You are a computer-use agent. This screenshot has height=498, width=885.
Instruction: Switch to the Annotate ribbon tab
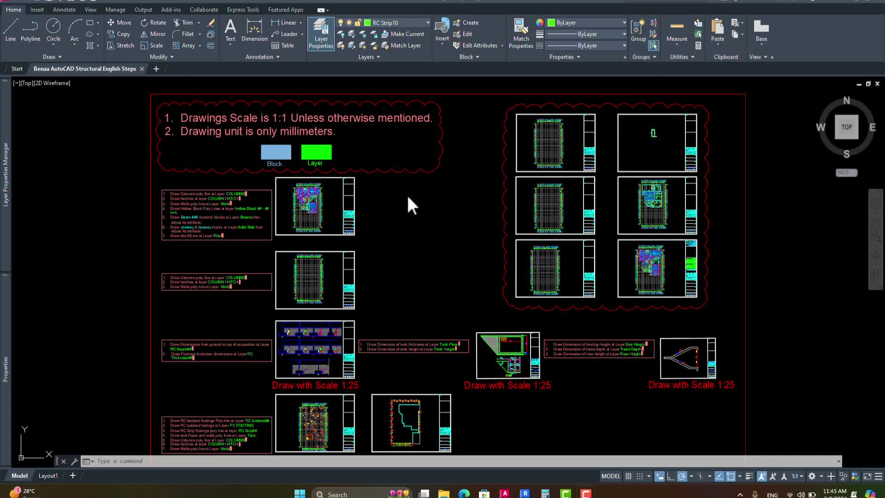(64, 10)
